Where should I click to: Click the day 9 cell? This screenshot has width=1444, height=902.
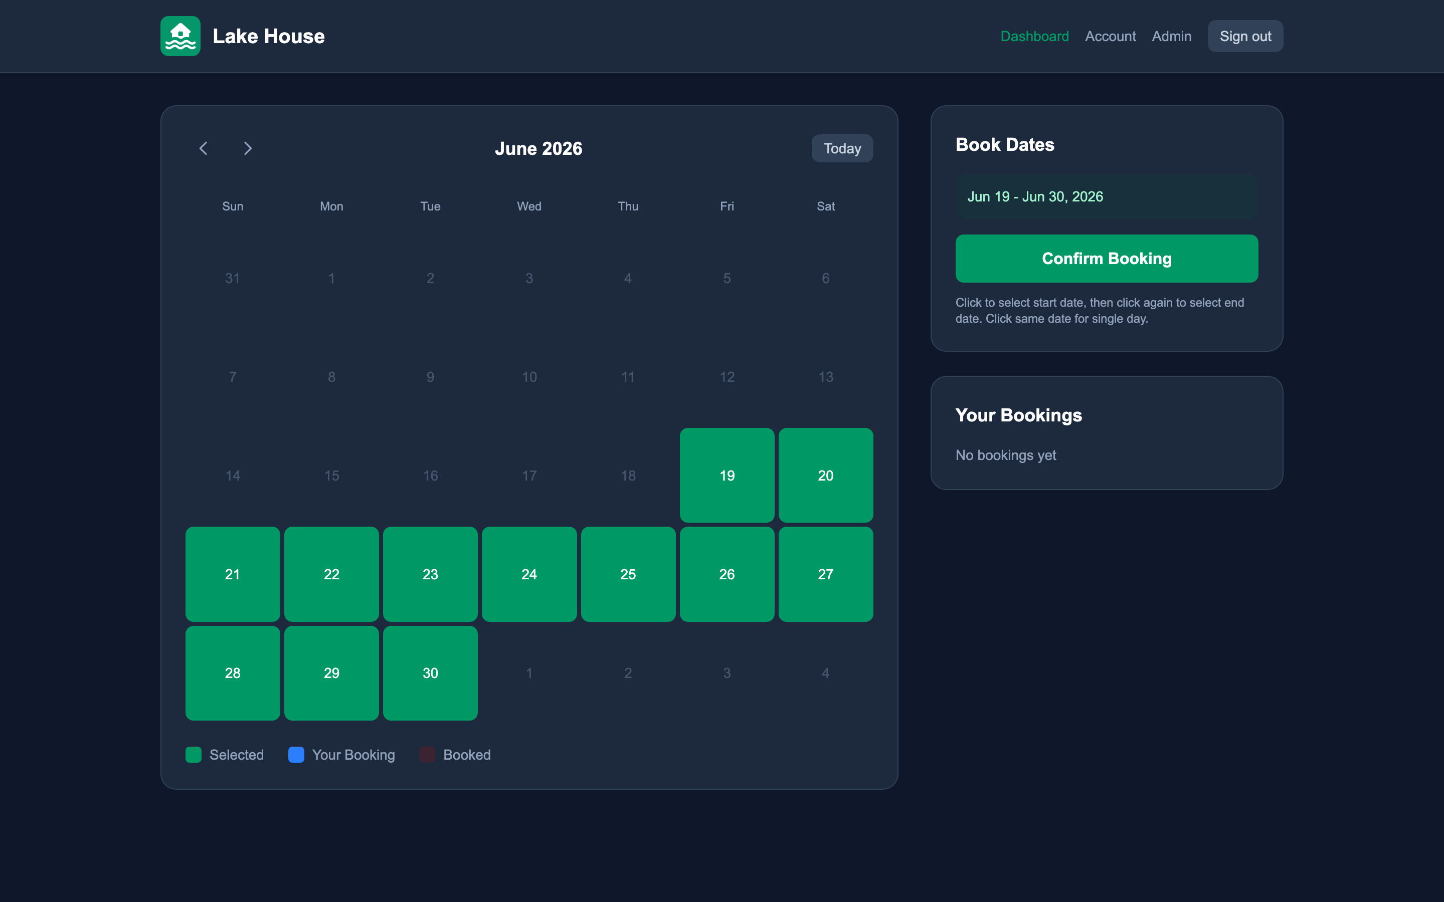pos(430,376)
